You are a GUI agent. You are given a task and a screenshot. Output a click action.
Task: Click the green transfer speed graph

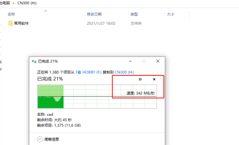coord(97,97)
